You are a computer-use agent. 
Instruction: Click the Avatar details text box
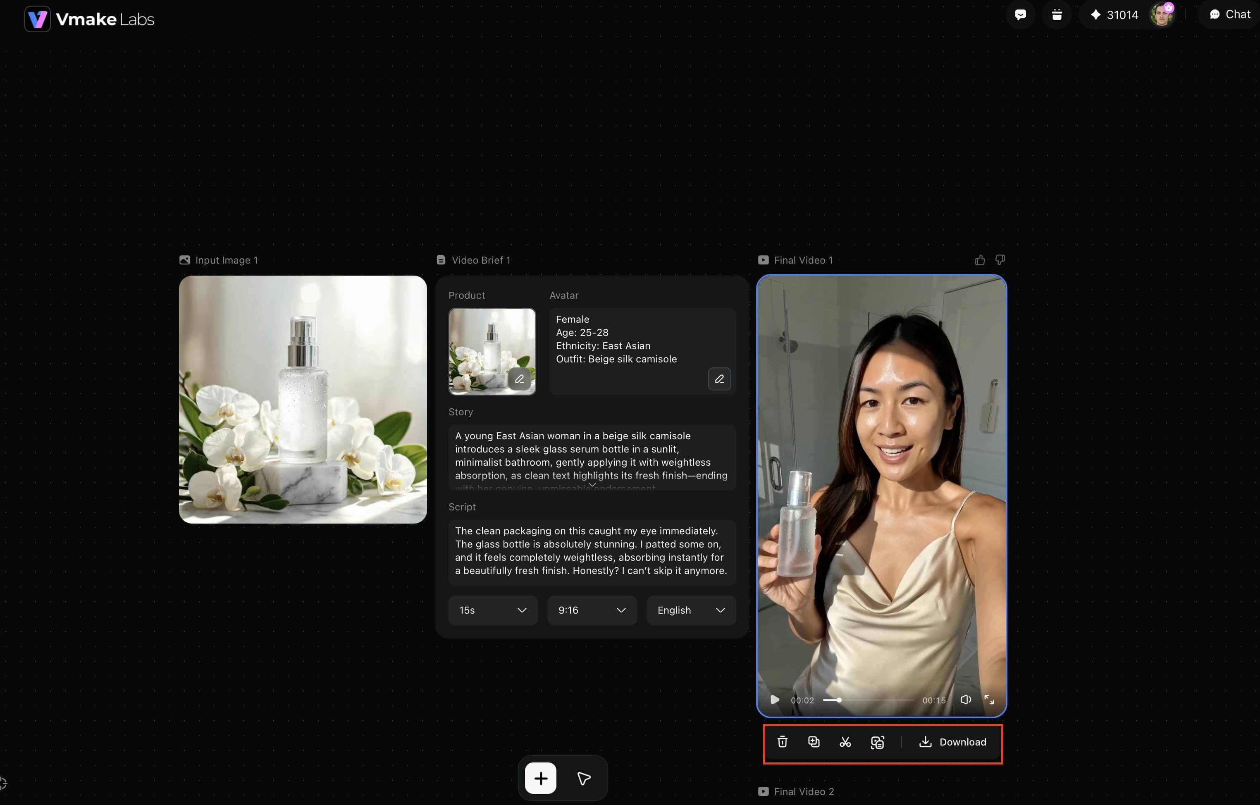[x=642, y=352]
